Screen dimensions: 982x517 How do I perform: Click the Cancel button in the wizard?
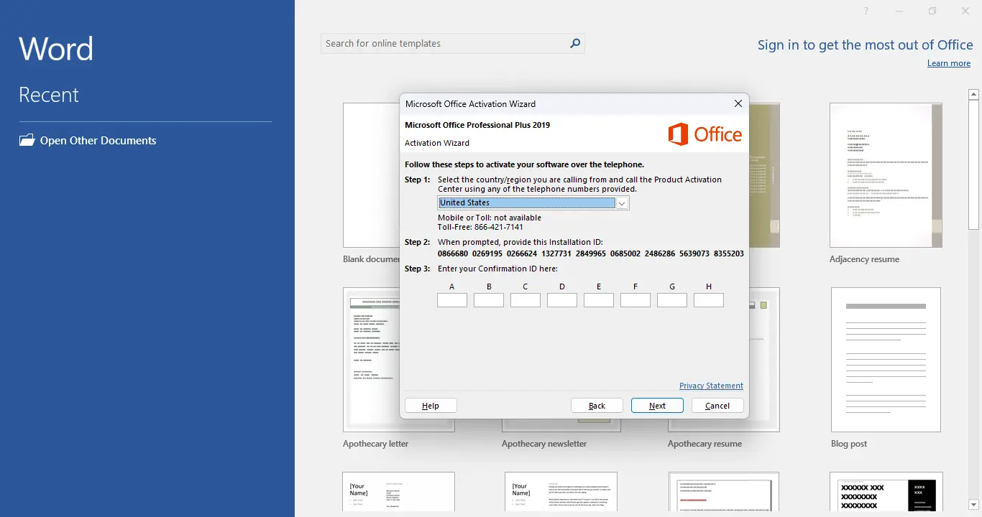click(x=717, y=406)
